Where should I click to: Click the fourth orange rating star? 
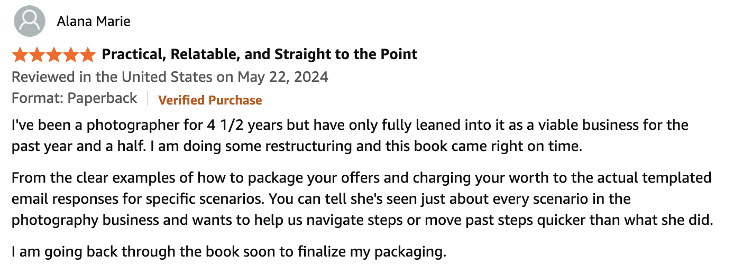click(70, 54)
